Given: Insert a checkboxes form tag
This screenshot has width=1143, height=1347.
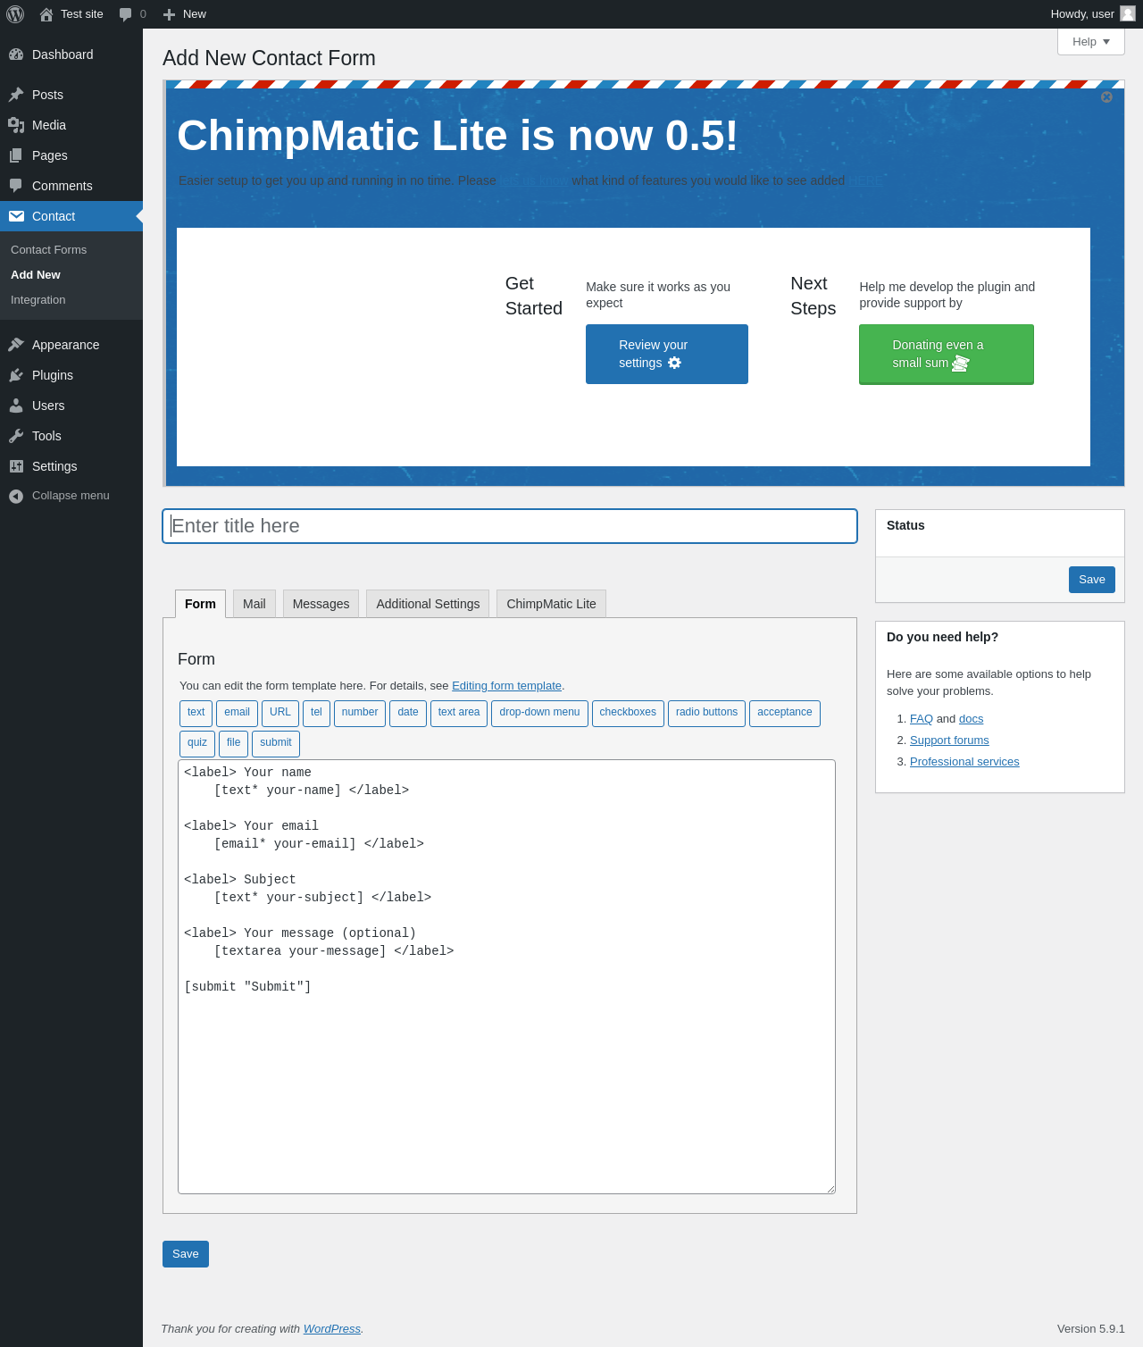Looking at the screenshot, I should tap(628, 713).
